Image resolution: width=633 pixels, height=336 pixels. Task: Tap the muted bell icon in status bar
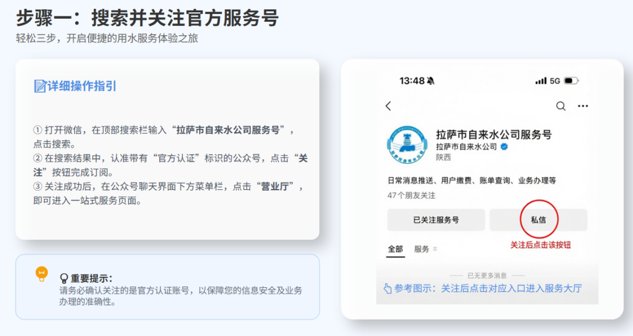click(x=431, y=81)
